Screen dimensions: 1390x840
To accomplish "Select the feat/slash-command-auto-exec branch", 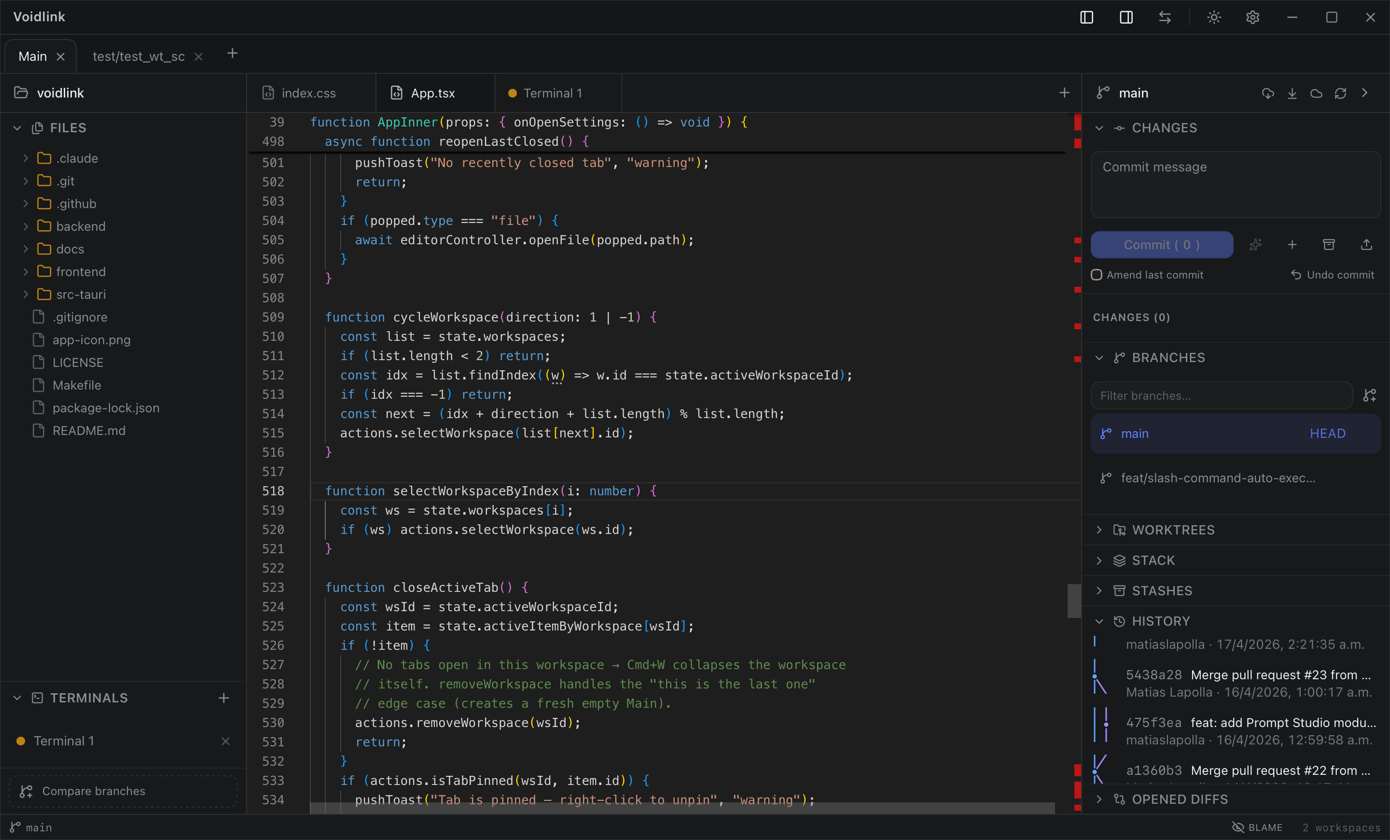I will 1236,478.
